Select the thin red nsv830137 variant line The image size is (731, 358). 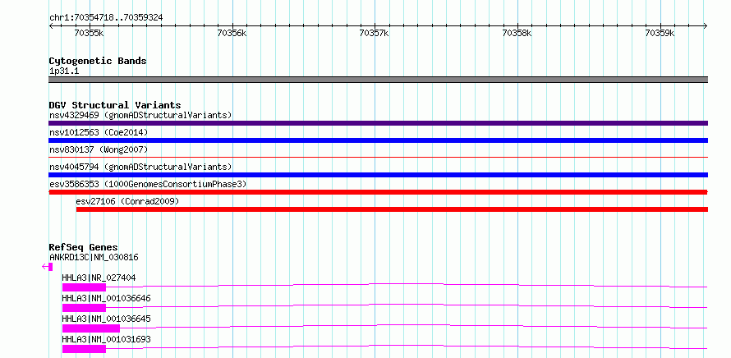(378, 158)
